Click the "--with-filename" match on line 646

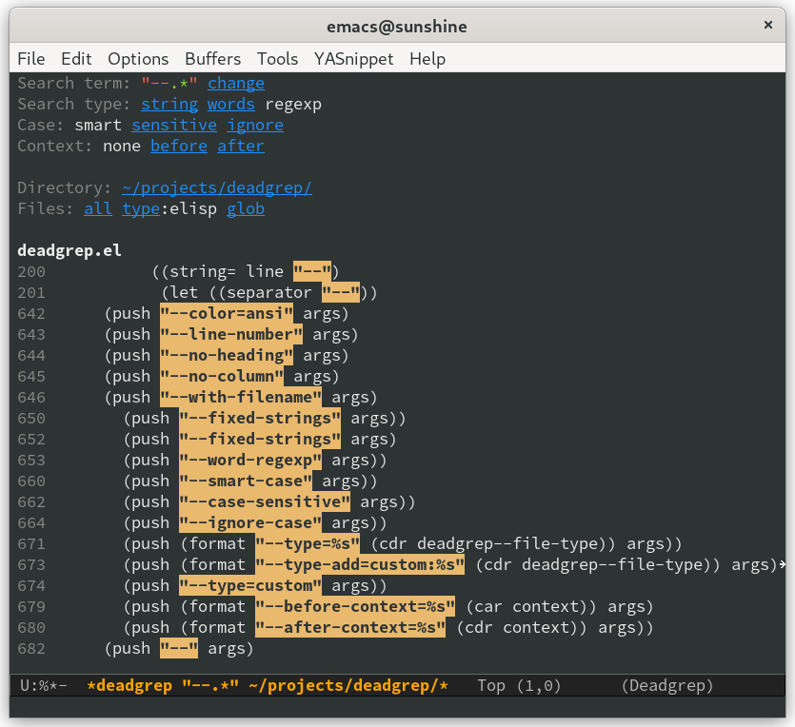241,397
